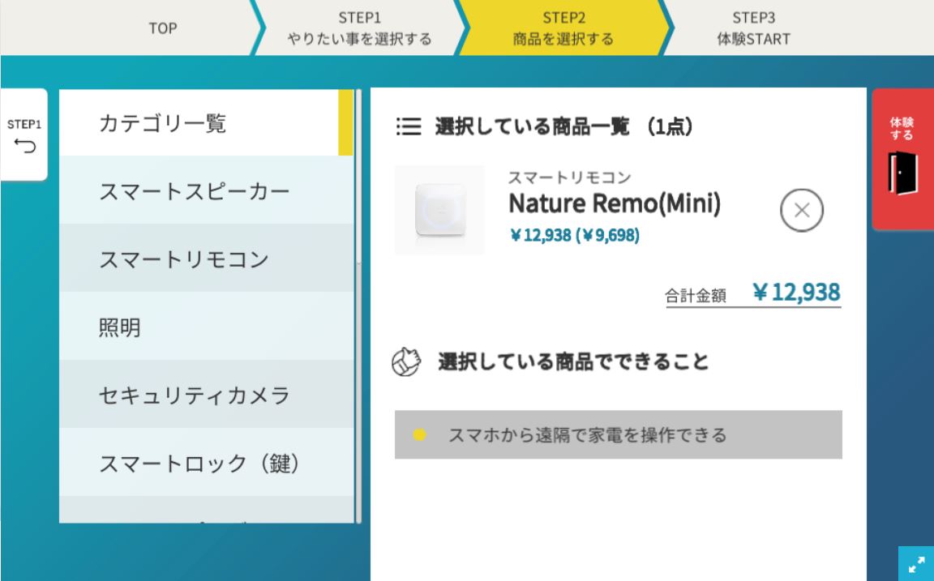Go to STEP1 やりたい事を選択する tab
This screenshot has height=581, width=934.
(359, 28)
